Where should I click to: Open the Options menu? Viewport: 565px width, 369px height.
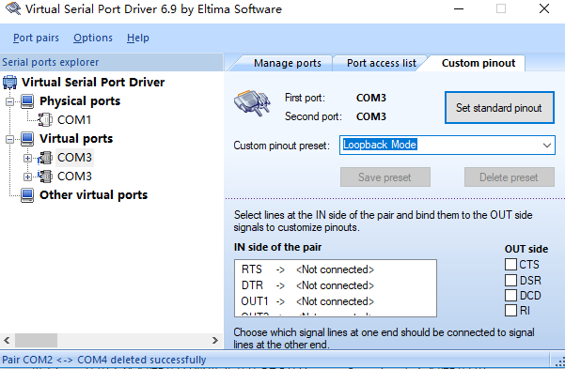93,38
